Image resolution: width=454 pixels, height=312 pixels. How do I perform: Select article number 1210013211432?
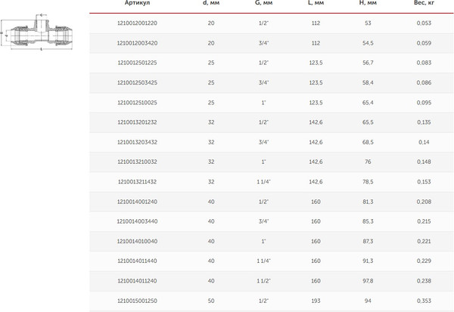pyautogui.click(x=137, y=181)
